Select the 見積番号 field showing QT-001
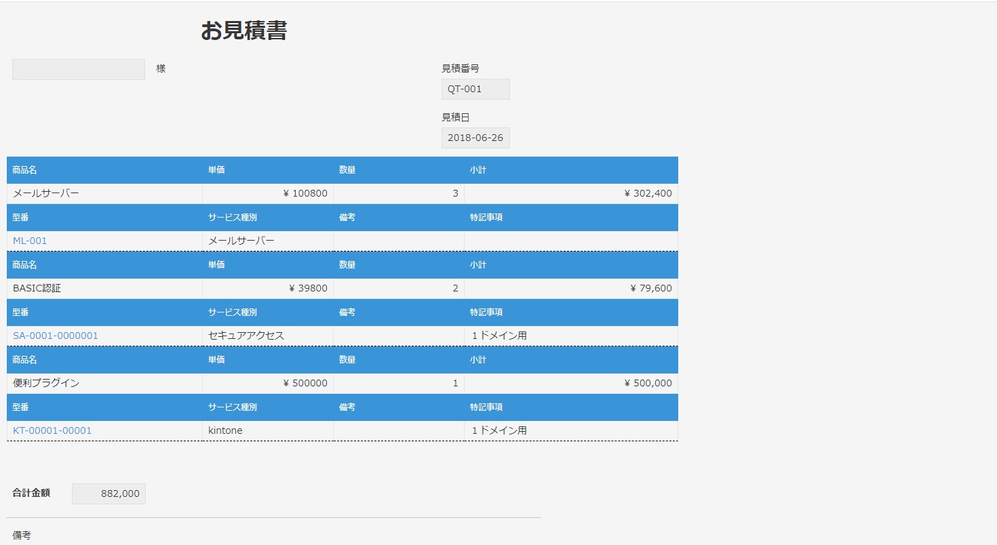 [475, 89]
